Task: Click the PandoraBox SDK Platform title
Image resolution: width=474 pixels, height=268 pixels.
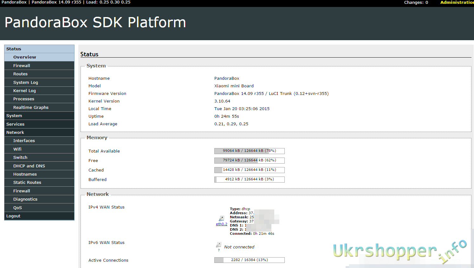Action: pyautogui.click(x=95, y=22)
